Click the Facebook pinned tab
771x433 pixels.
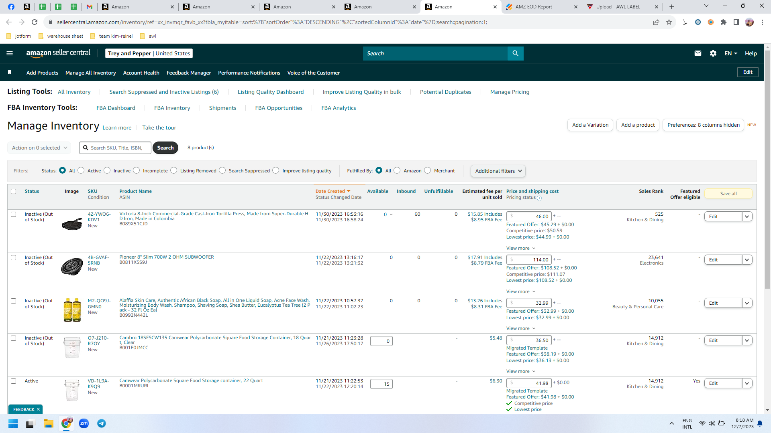click(11, 6)
